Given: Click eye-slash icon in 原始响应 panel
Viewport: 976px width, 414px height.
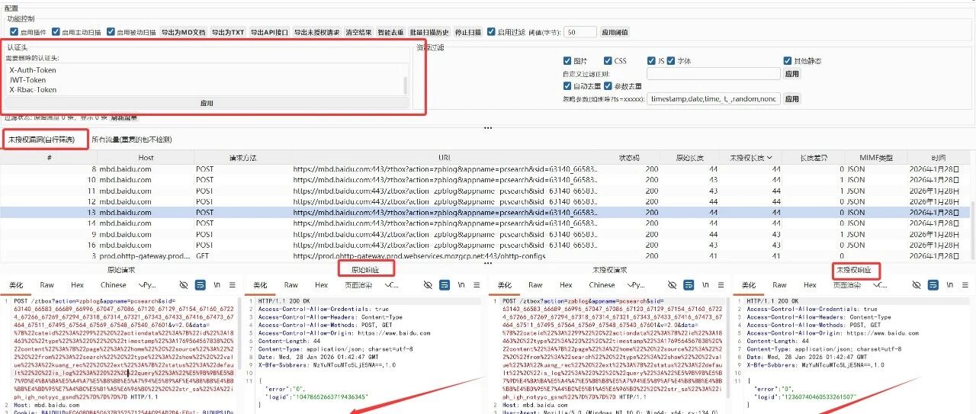Looking at the screenshot, I should tap(428, 285).
